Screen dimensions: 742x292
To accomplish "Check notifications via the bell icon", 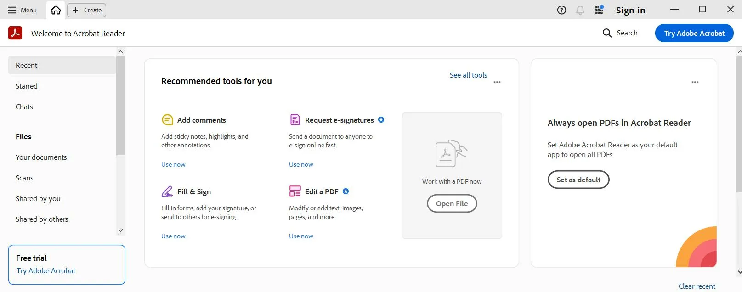I will coord(580,10).
